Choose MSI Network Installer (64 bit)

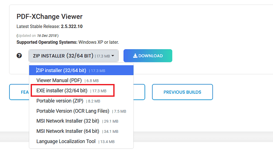tap(81, 131)
